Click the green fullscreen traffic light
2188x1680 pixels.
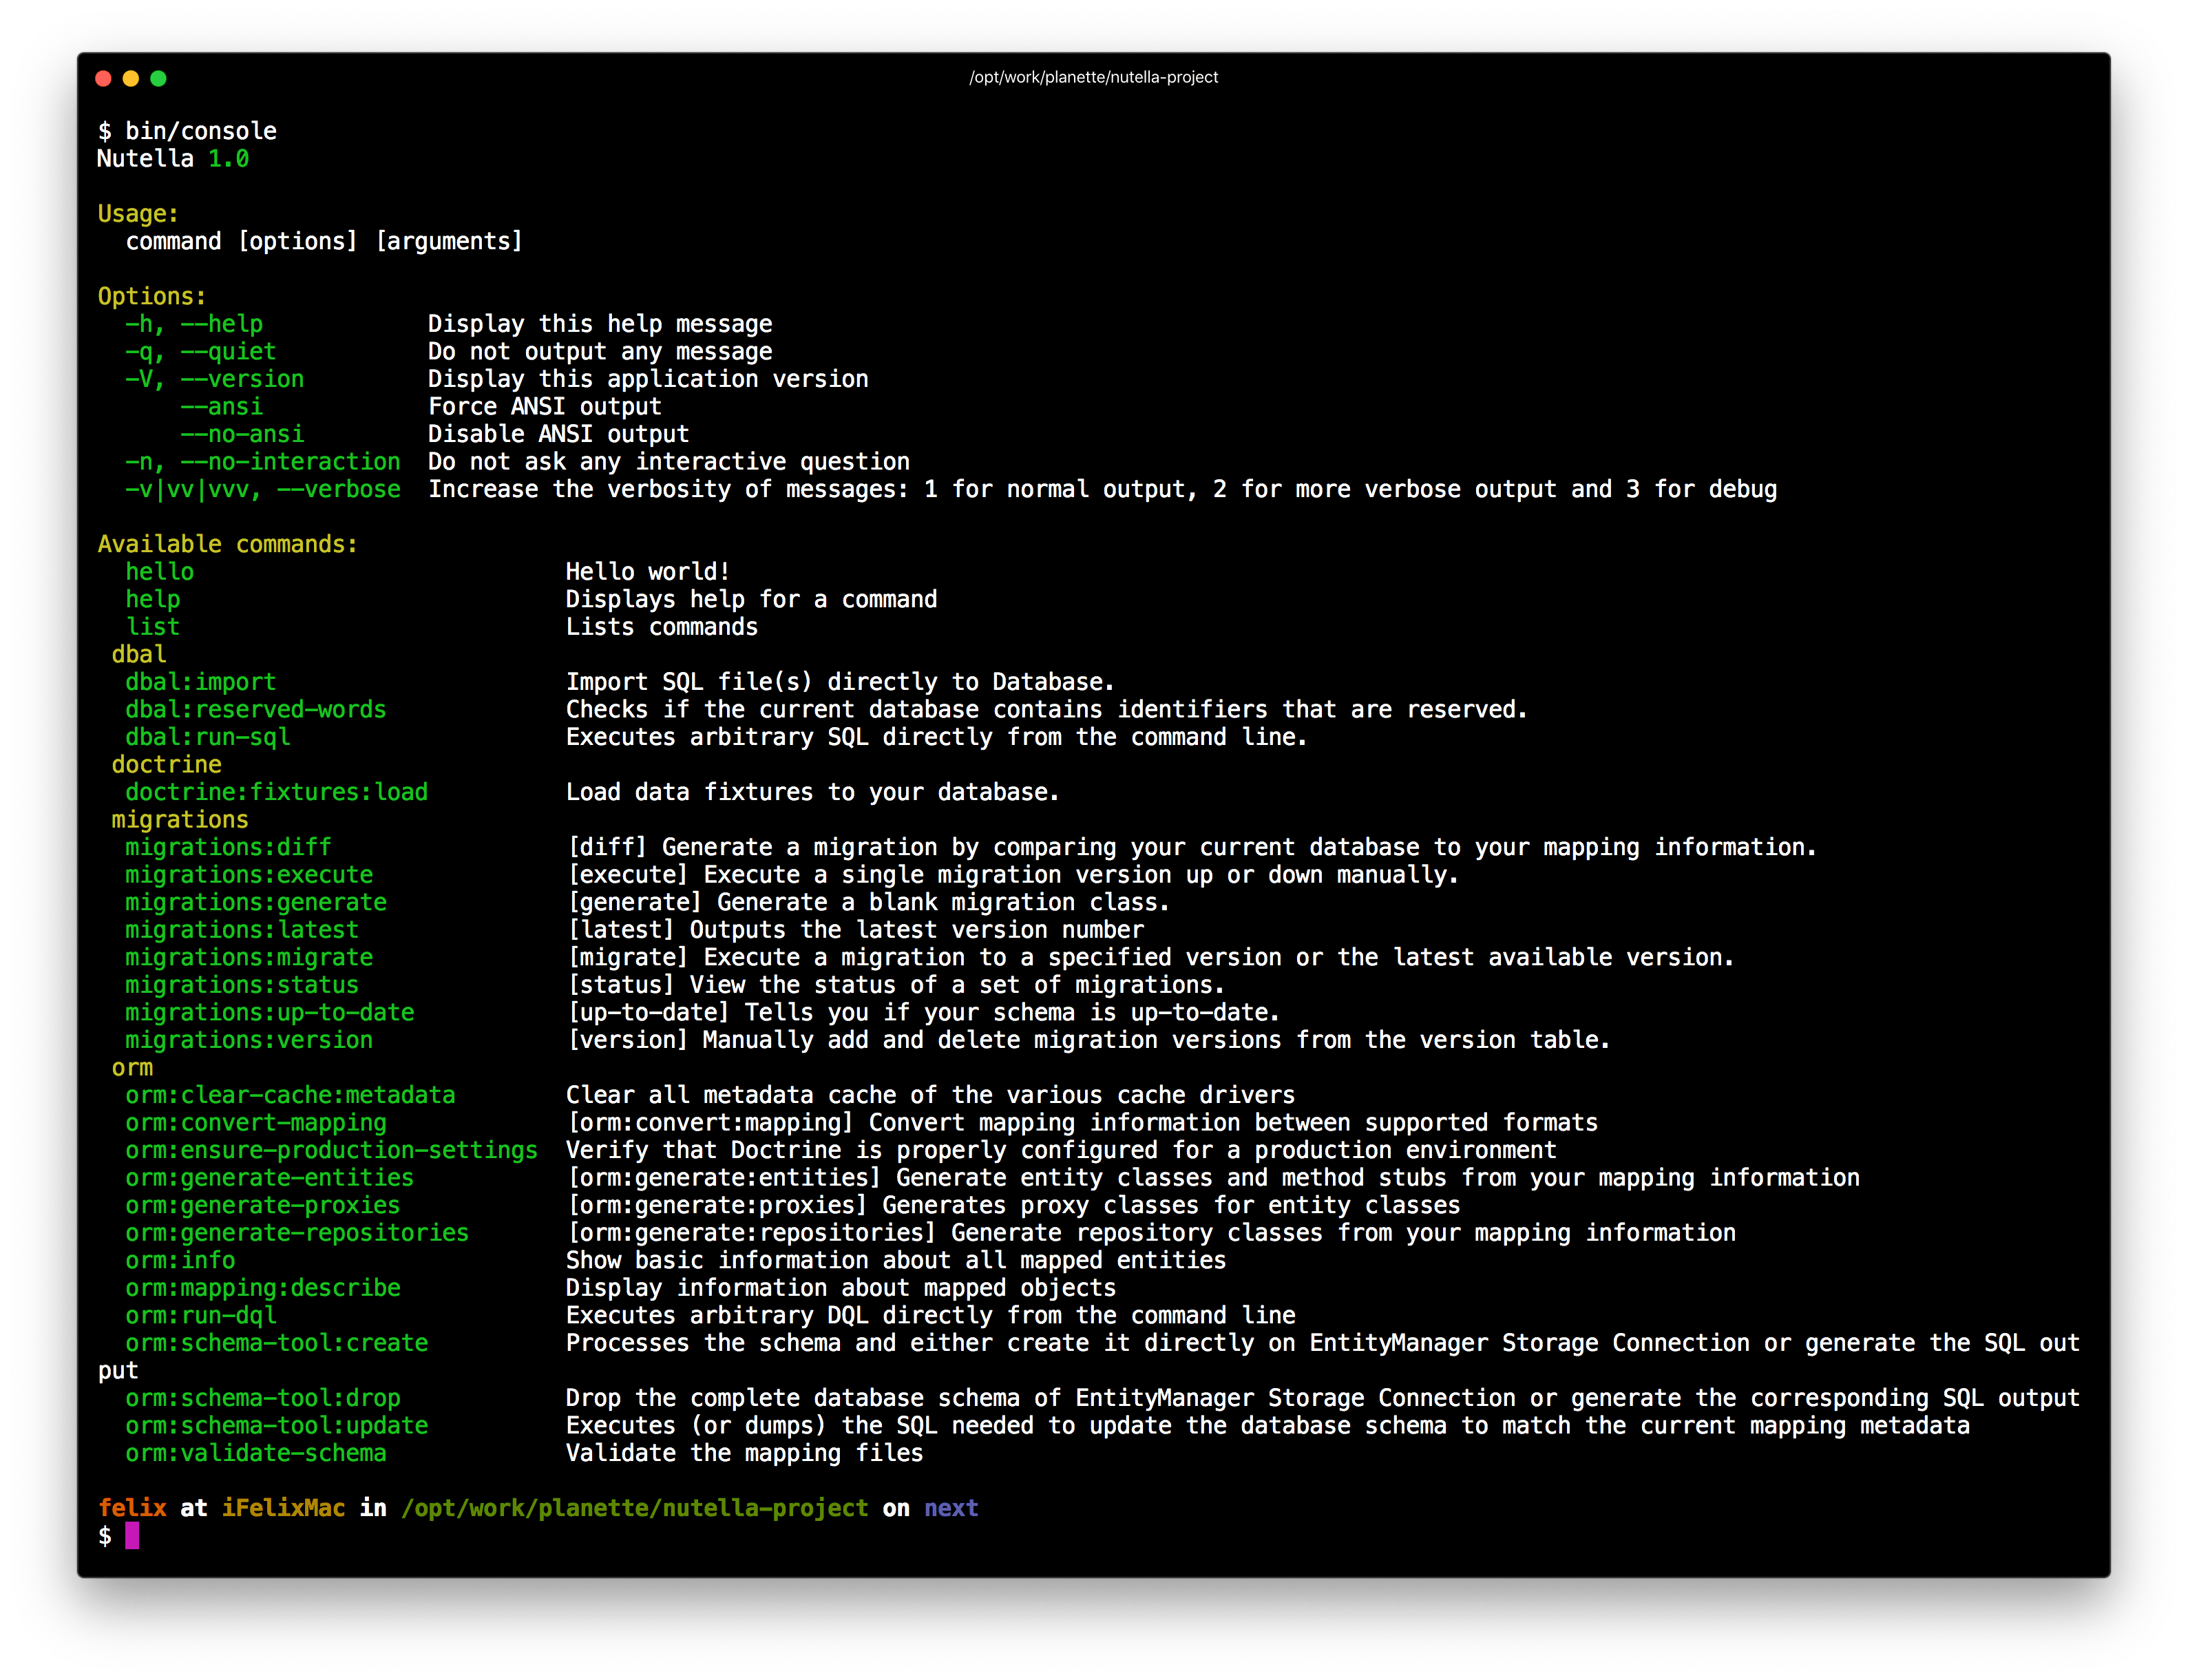(160, 77)
